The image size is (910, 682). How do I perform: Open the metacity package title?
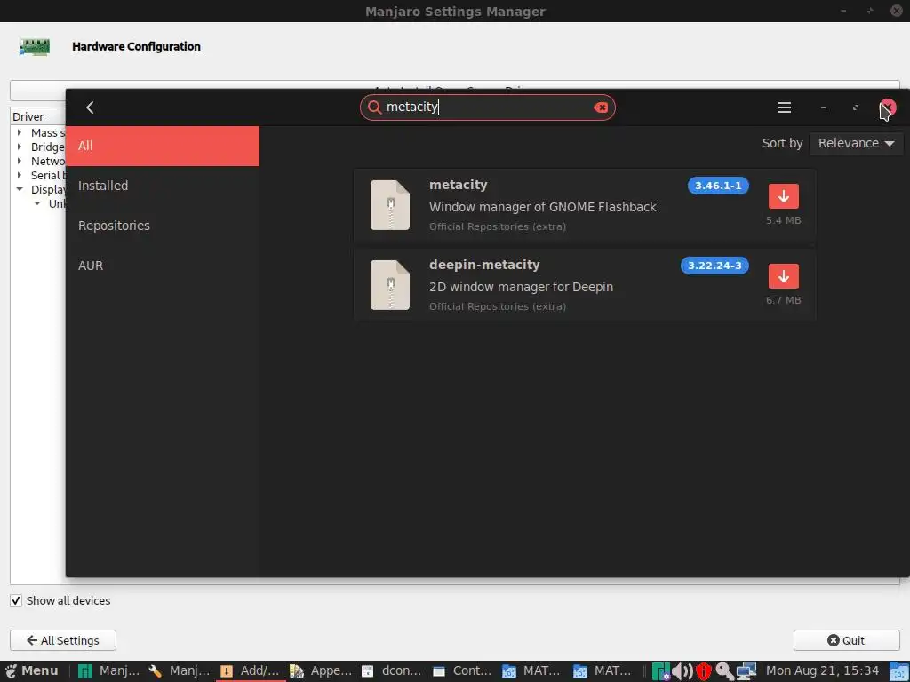458,185
